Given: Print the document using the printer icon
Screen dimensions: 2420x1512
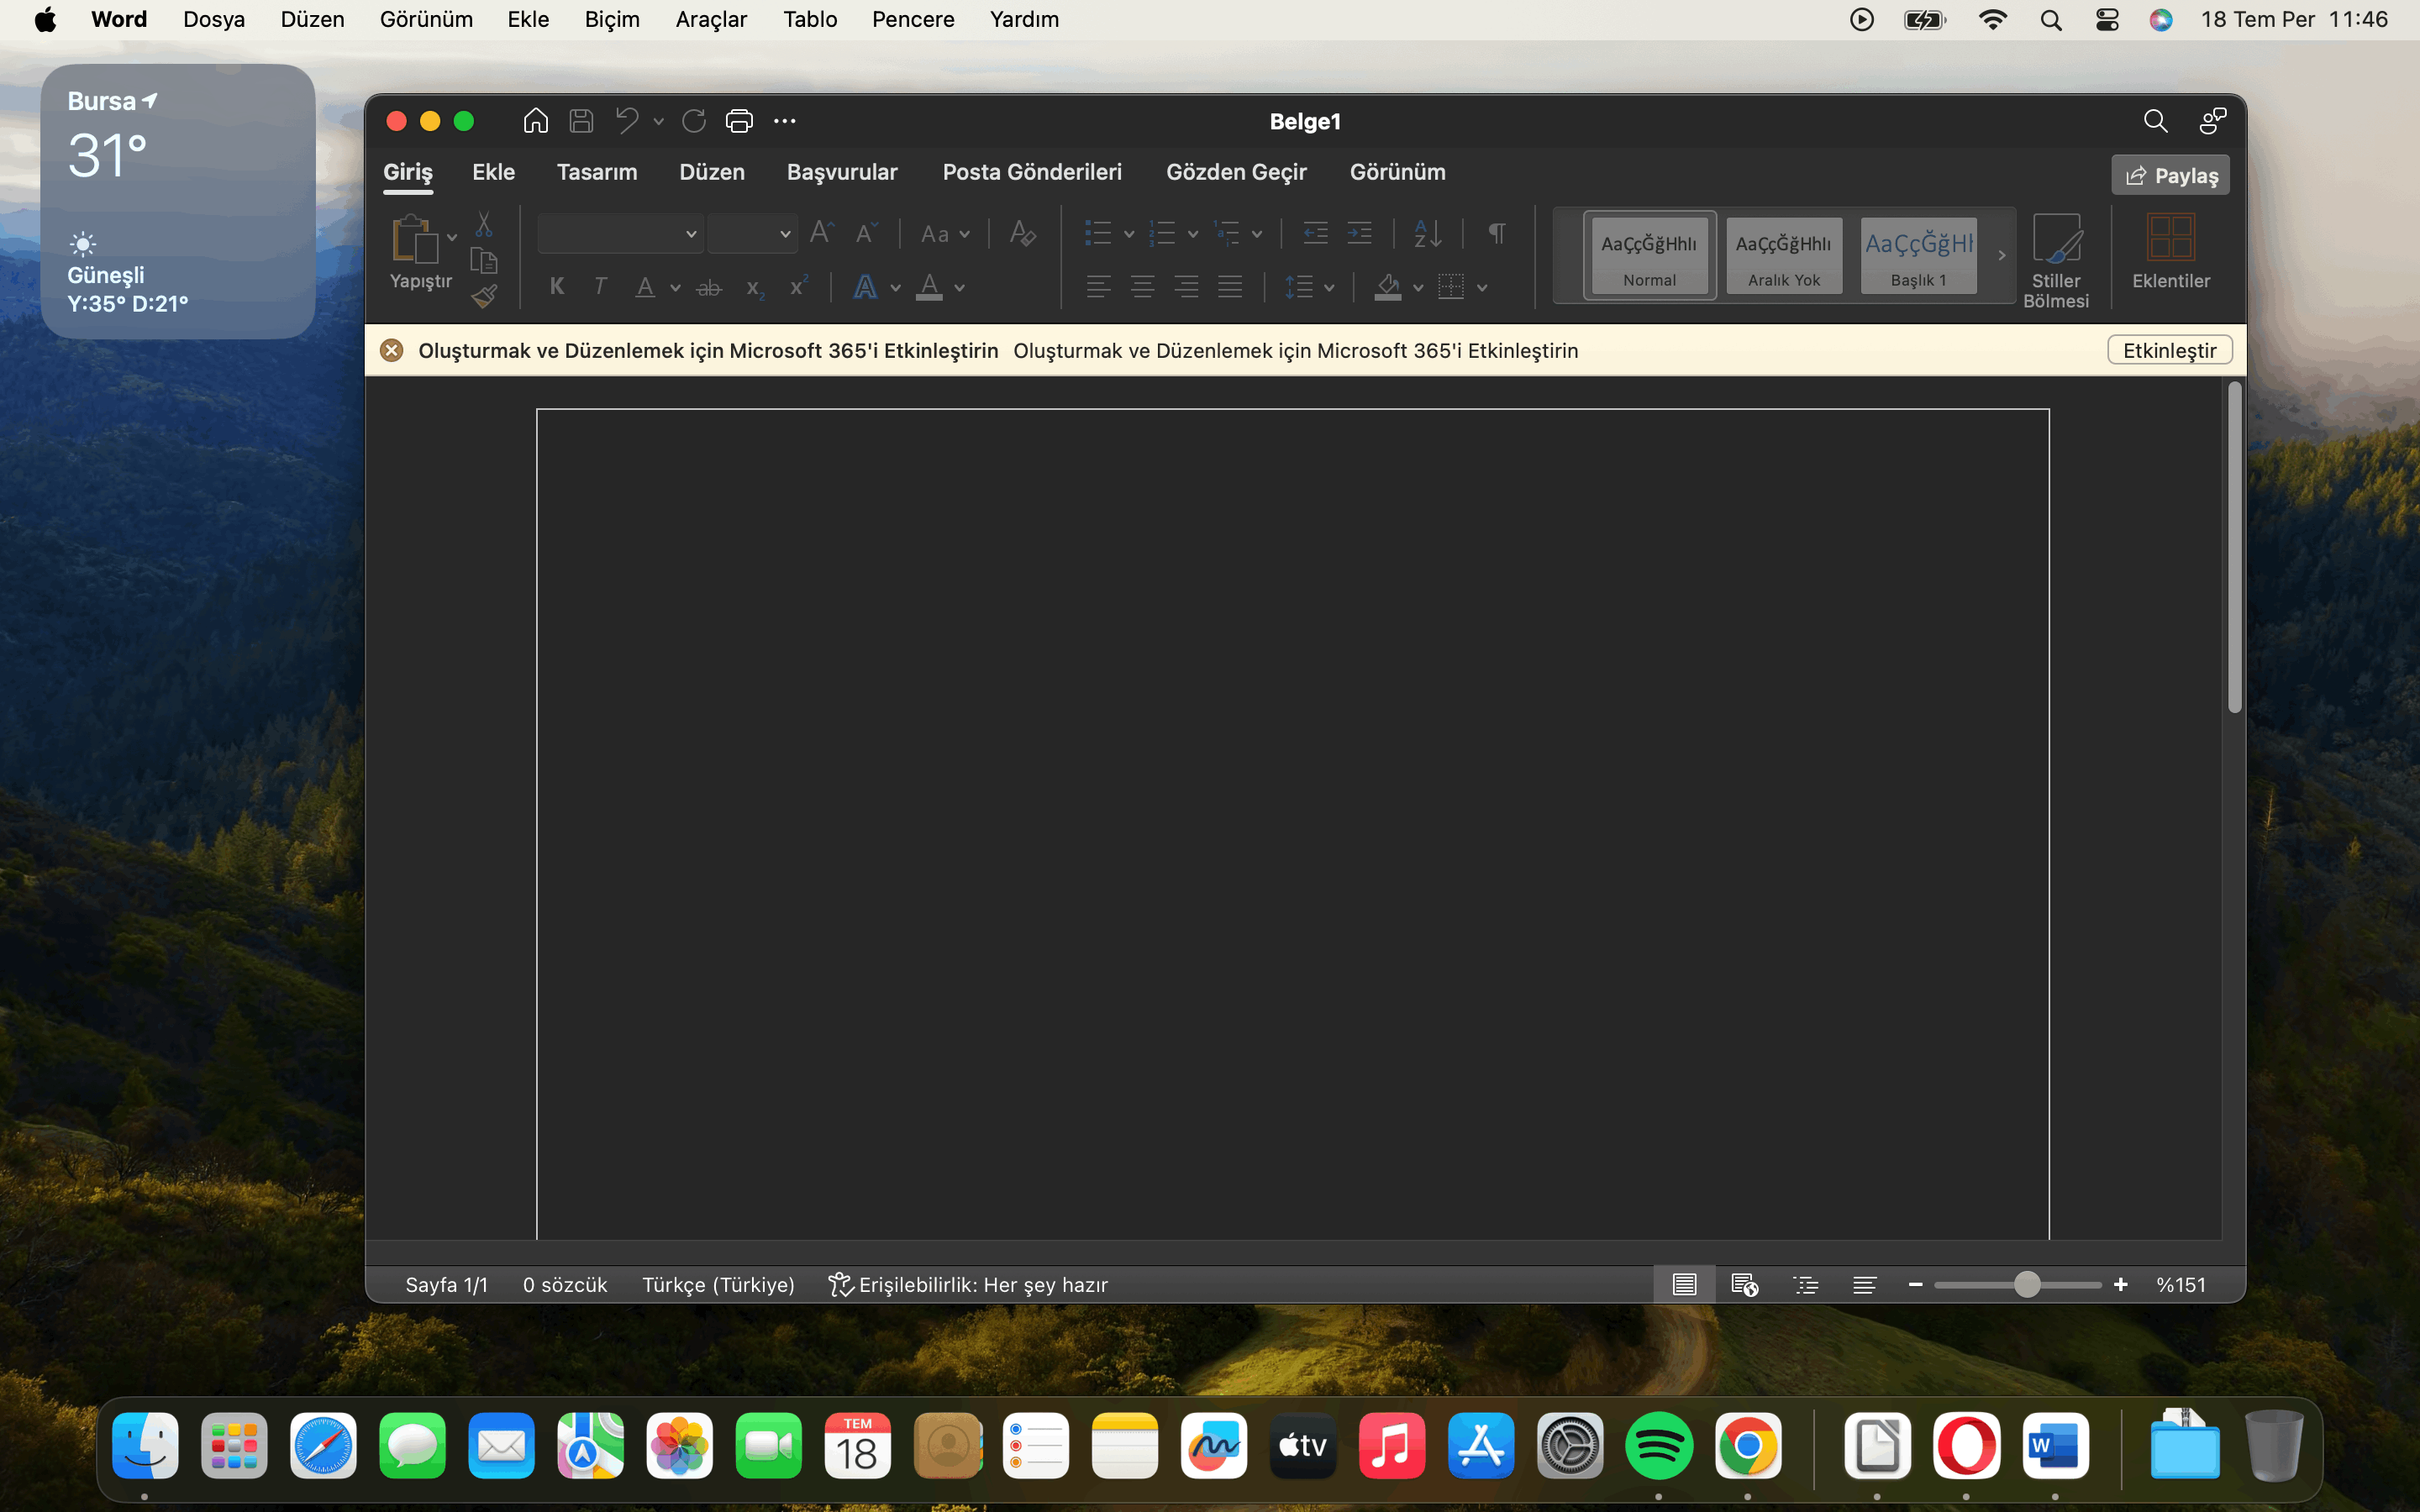Looking at the screenshot, I should 739,121.
